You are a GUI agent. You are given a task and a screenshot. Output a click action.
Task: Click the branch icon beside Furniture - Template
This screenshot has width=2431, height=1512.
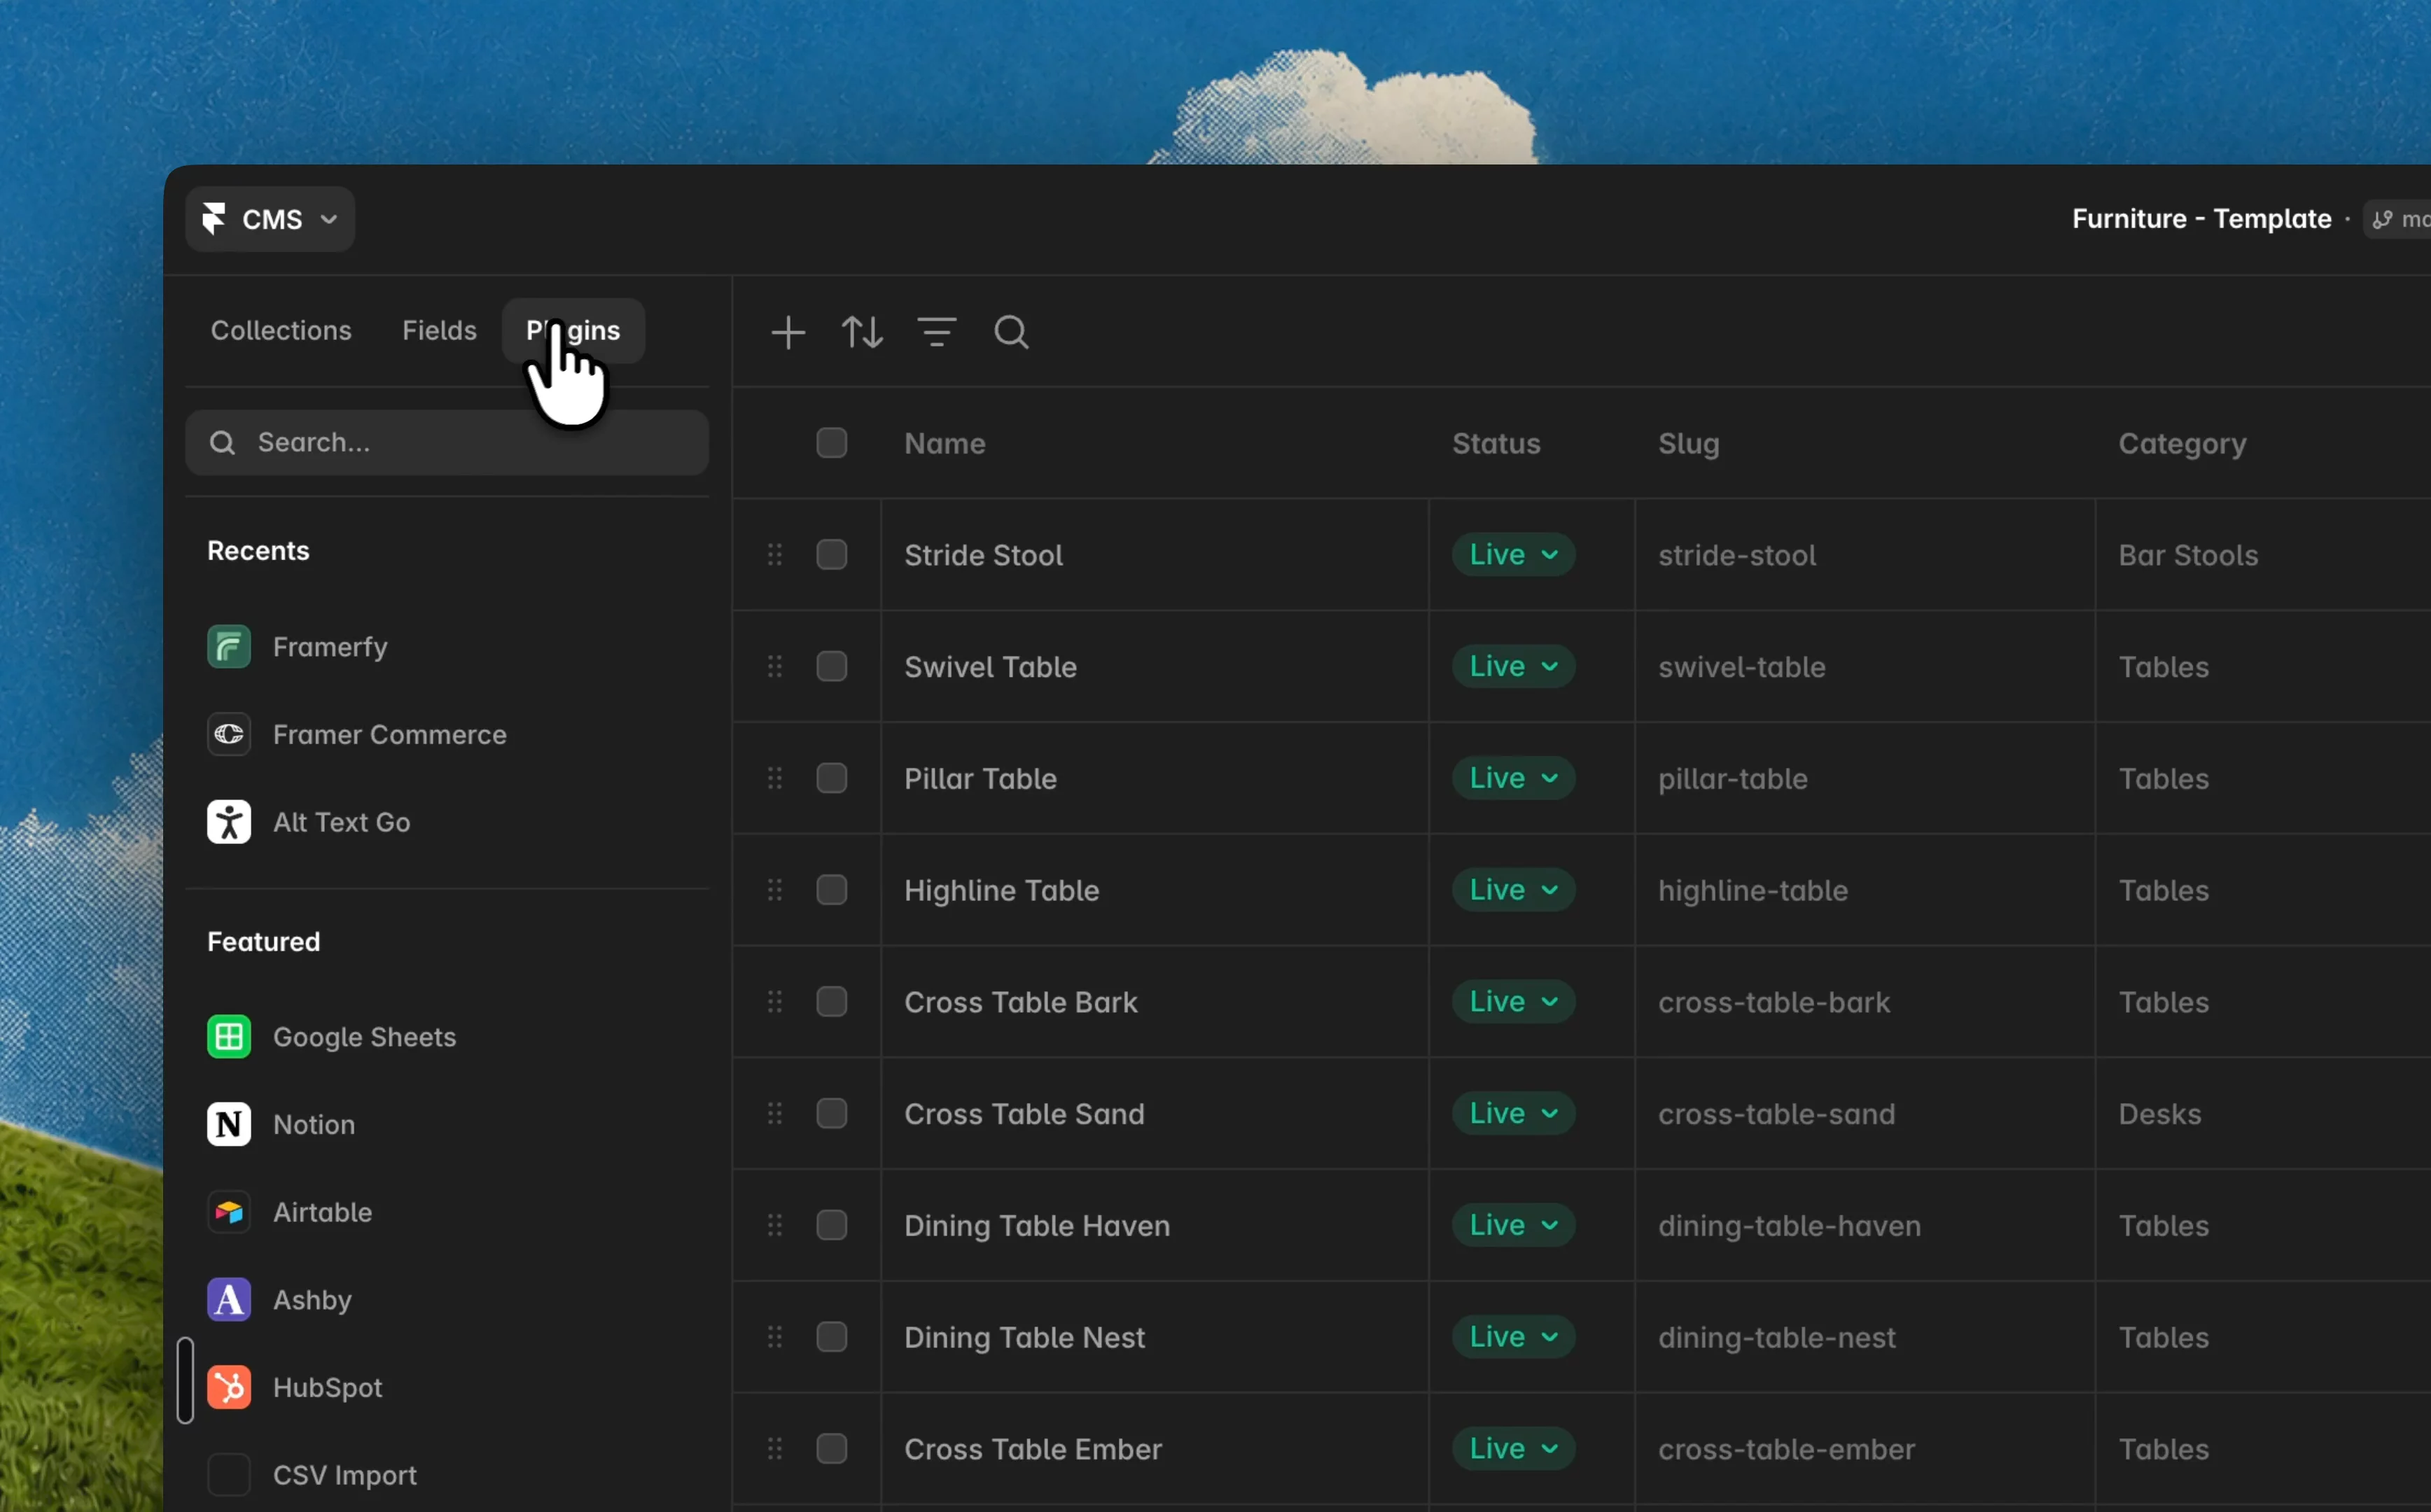coord(2383,219)
